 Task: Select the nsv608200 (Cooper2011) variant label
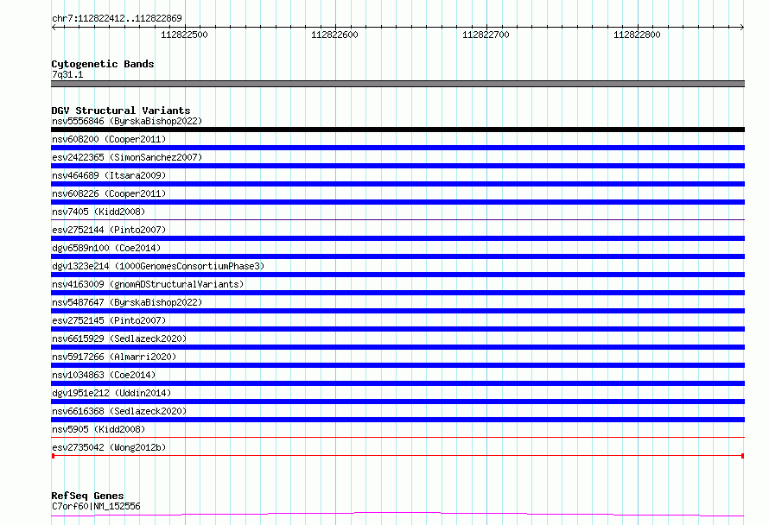(109, 139)
